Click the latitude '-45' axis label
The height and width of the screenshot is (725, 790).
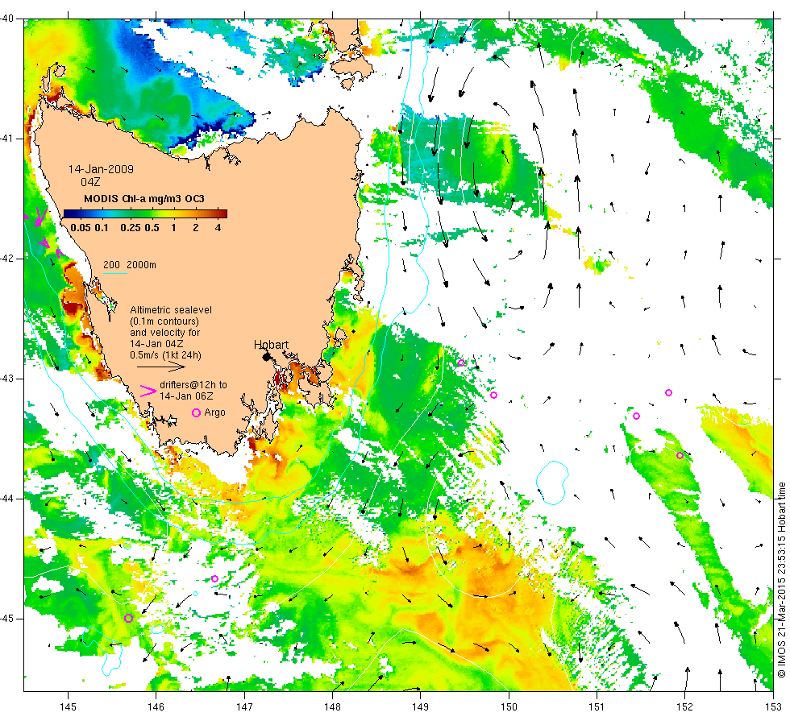coord(7,619)
